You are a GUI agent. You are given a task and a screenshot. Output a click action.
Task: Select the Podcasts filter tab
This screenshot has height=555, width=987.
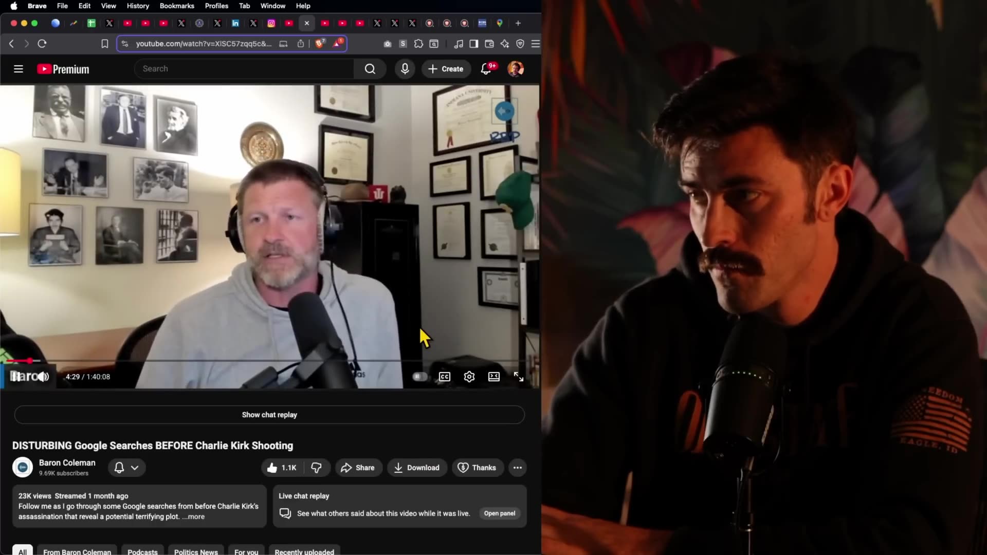pyautogui.click(x=142, y=551)
